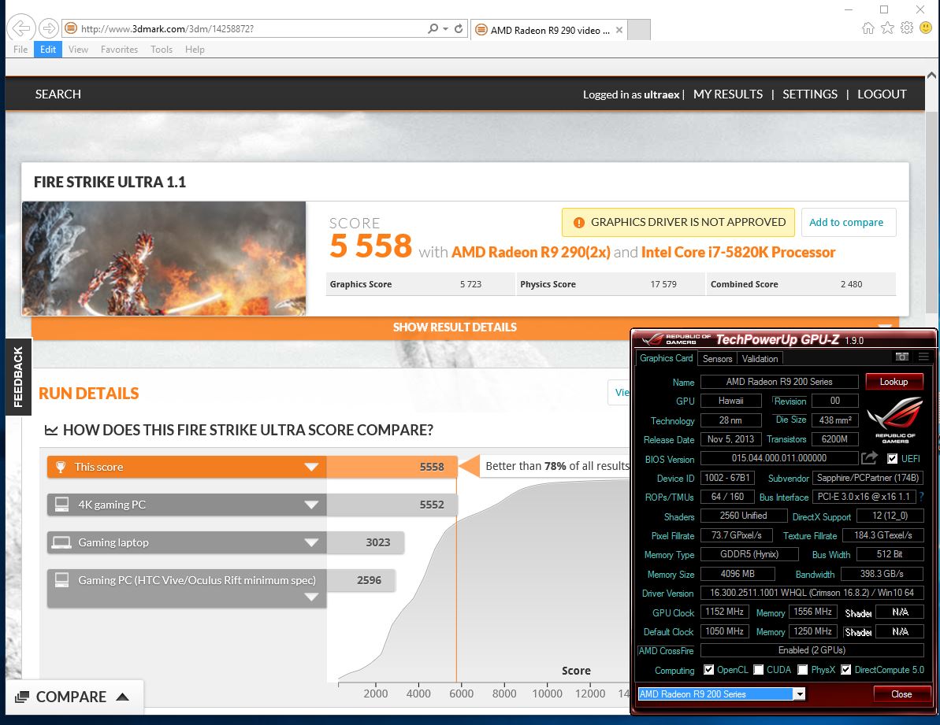Toggle the PhysX checkbox
This screenshot has height=725, width=940.
pyautogui.click(x=803, y=670)
